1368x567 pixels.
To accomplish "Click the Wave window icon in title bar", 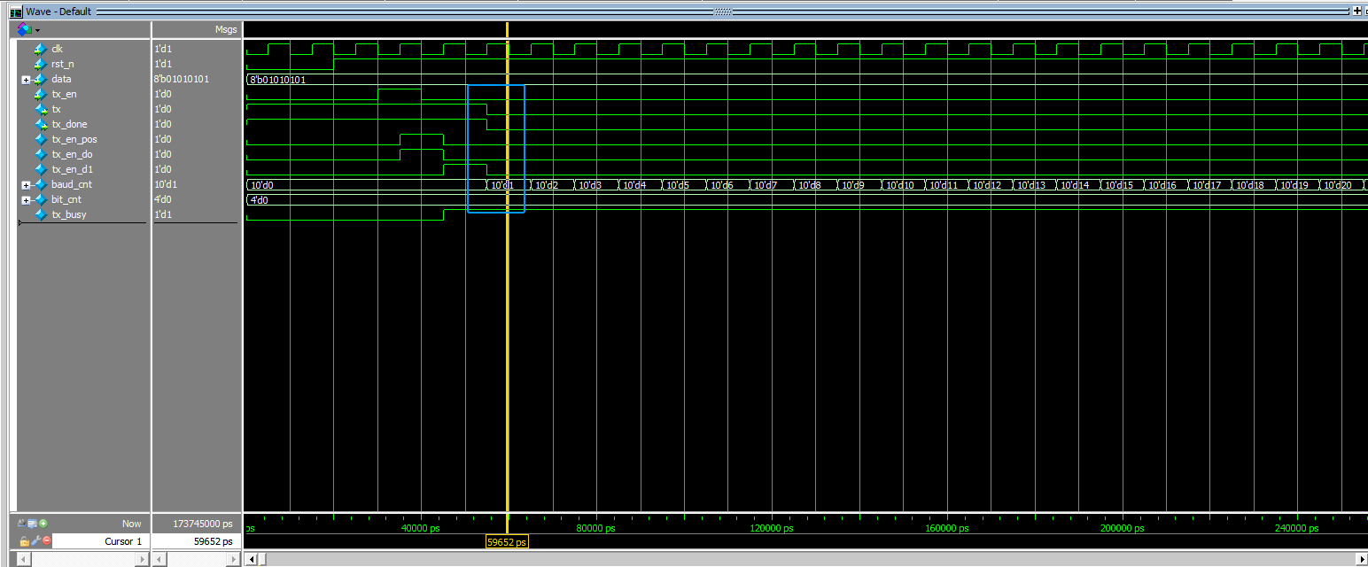I will 16,12.
